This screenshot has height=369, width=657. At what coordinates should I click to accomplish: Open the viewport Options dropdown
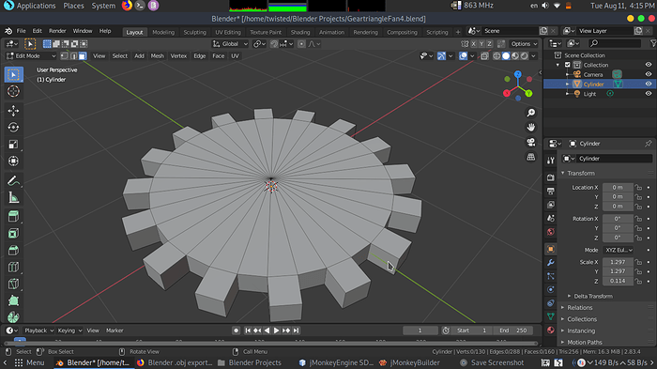(x=524, y=43)
